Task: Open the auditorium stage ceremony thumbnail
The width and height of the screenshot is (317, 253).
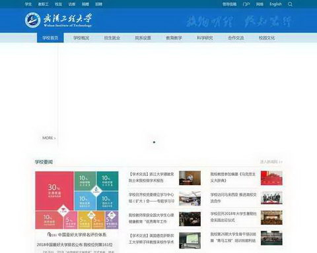Action: point(271,217)
